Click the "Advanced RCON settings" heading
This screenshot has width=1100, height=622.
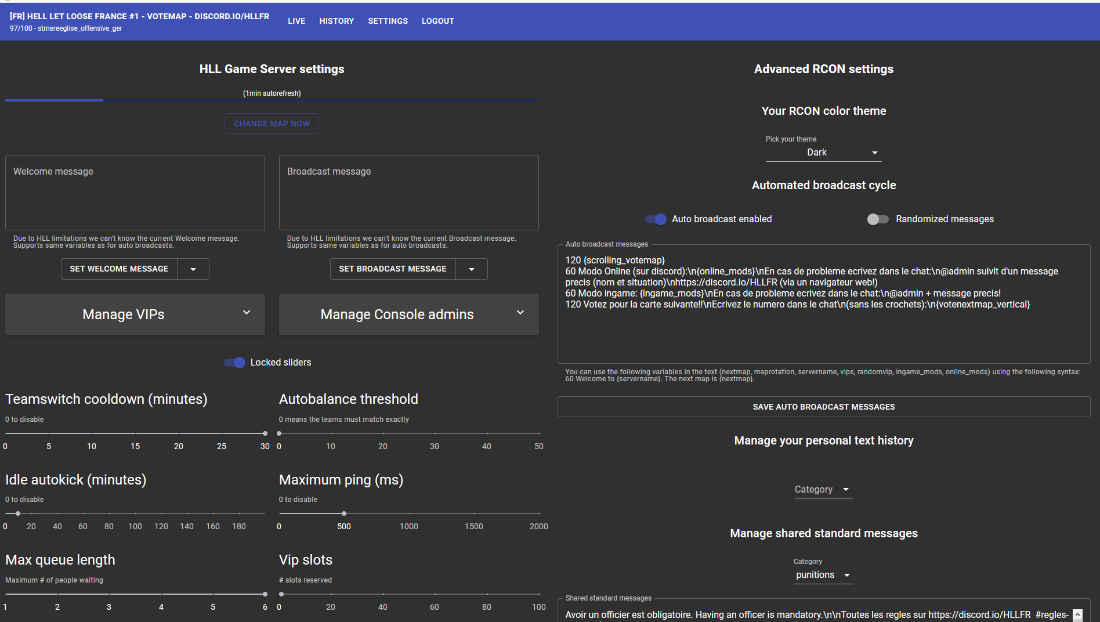tap(824, 69)
